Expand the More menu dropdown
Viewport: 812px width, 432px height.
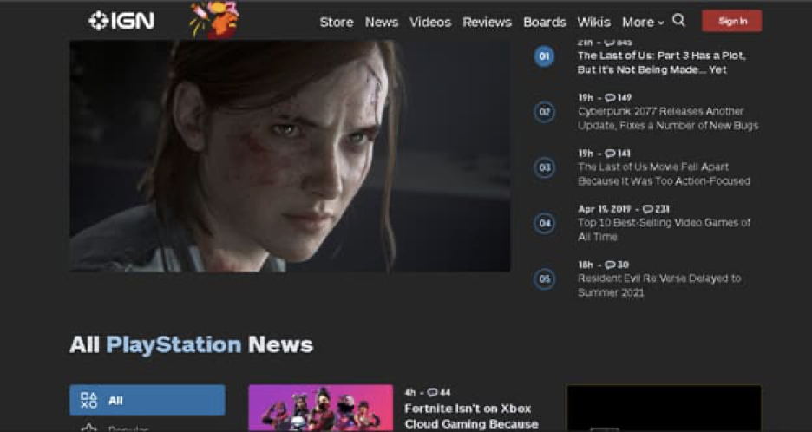tap(643, 23)
